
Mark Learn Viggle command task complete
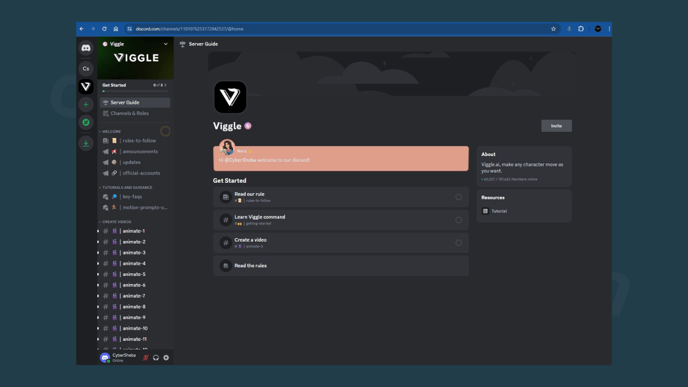point(458,220)
